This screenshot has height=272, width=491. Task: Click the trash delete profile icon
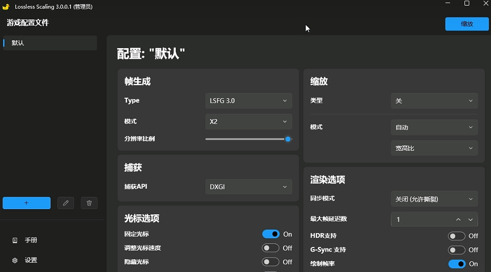point(89,203)
